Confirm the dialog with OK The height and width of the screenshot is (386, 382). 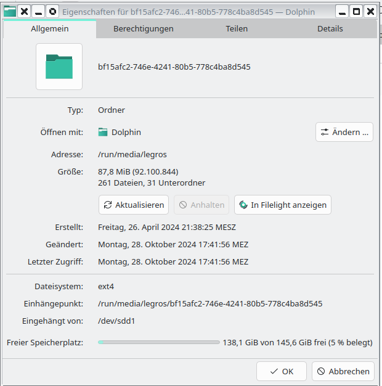(x=282, y=371)
